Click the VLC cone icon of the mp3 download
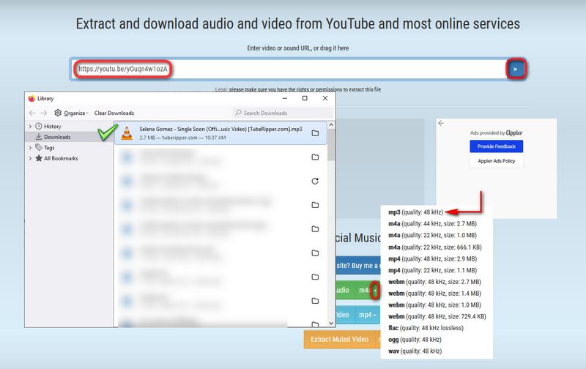 click(x=127, y=133)
